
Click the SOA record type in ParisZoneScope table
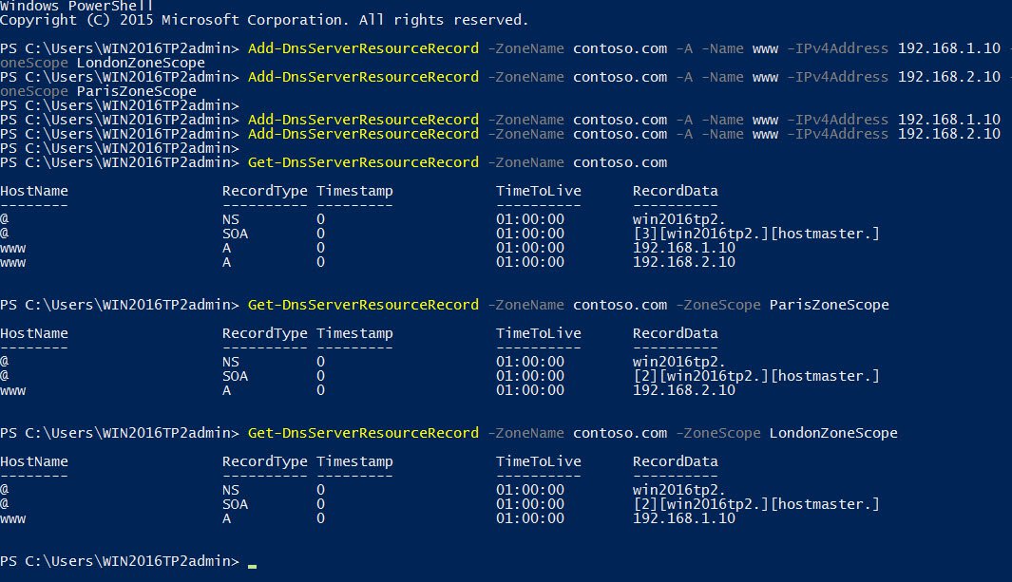[x=235, y=376]
